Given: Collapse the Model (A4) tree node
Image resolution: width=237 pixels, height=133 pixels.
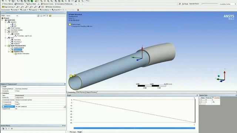Looking at the screenshot, I should coord(2,20).
